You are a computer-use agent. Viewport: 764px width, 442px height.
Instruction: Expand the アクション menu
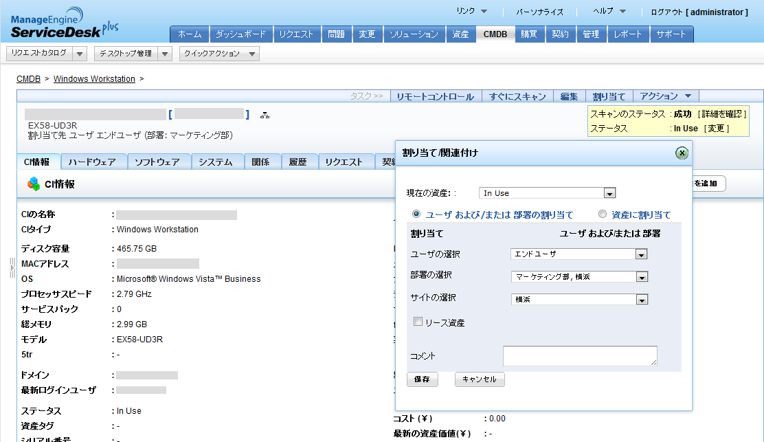coord(666,96)
